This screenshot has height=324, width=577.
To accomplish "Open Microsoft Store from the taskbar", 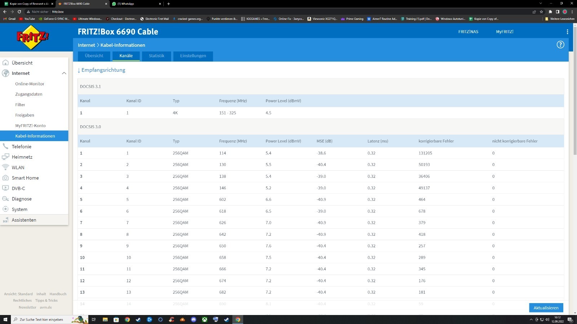I will click(x=116, y=319).
